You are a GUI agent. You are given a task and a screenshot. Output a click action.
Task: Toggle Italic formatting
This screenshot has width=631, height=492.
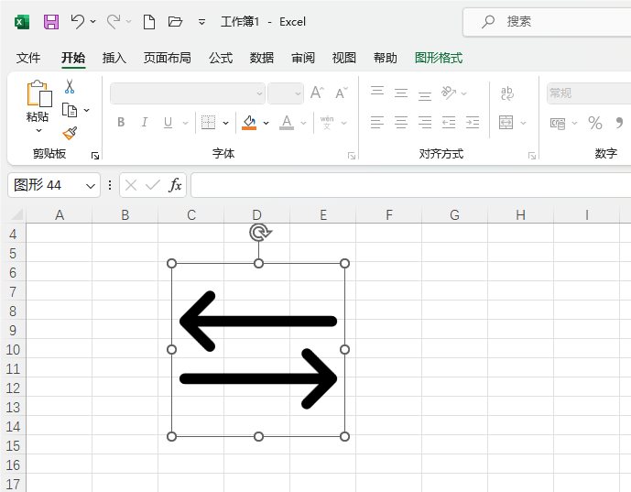click(145, 123)
